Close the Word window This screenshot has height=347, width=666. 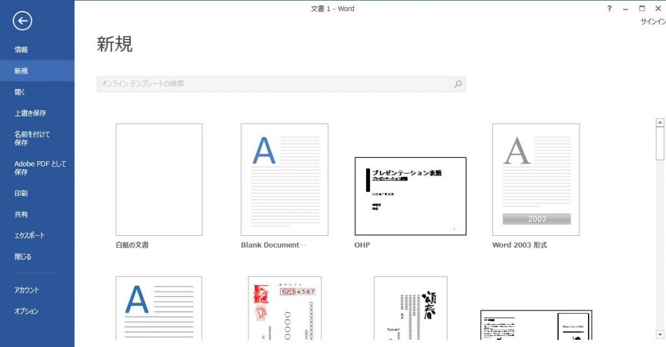coord(658,8)
